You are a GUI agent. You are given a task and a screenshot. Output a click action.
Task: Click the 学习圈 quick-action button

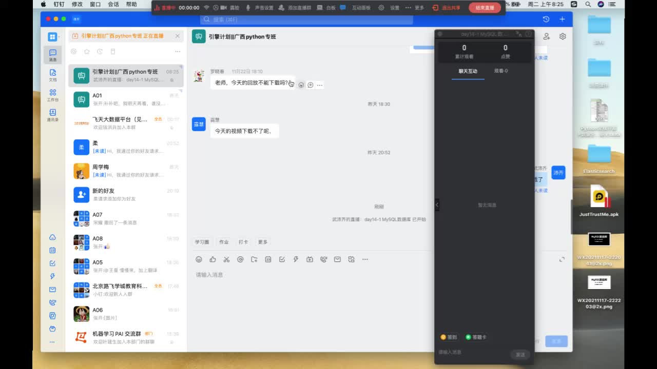point(202,242)
